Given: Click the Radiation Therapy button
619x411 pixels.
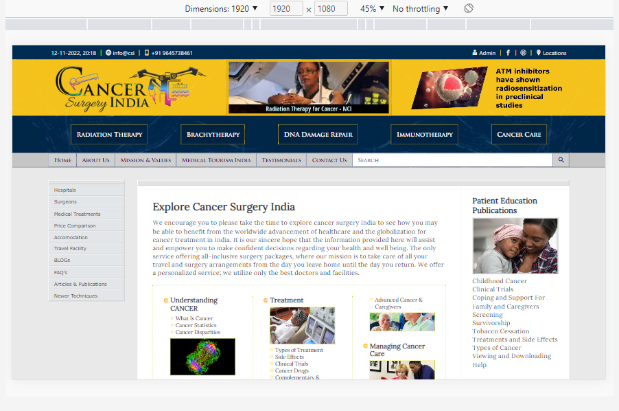Looking at the screenshot, I should [109, 135].
